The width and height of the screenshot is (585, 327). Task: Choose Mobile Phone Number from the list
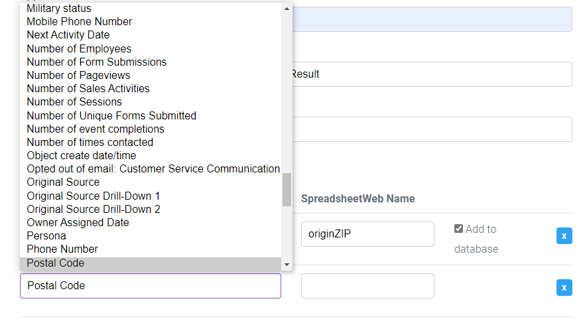point(79,22)
